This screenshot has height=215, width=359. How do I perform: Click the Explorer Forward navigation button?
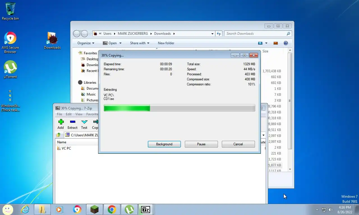84,34
